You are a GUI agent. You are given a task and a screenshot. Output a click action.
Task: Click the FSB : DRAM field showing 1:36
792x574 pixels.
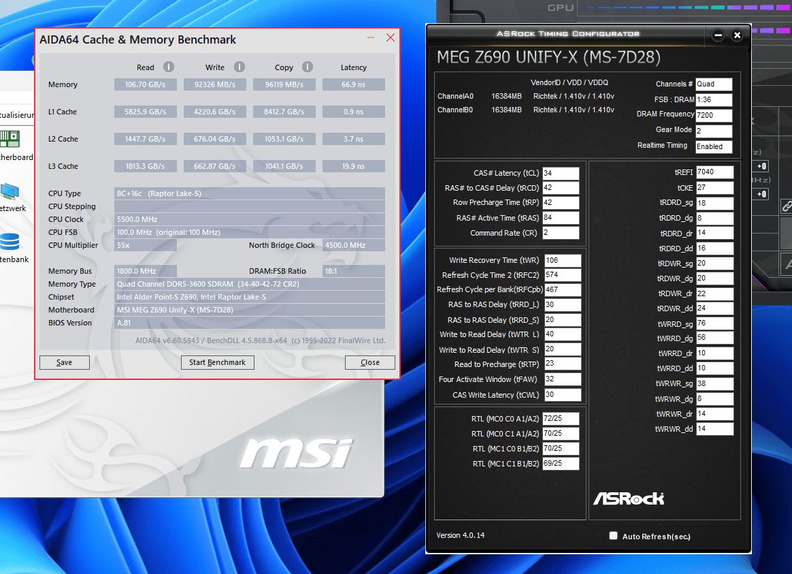[x=714, y=100]
